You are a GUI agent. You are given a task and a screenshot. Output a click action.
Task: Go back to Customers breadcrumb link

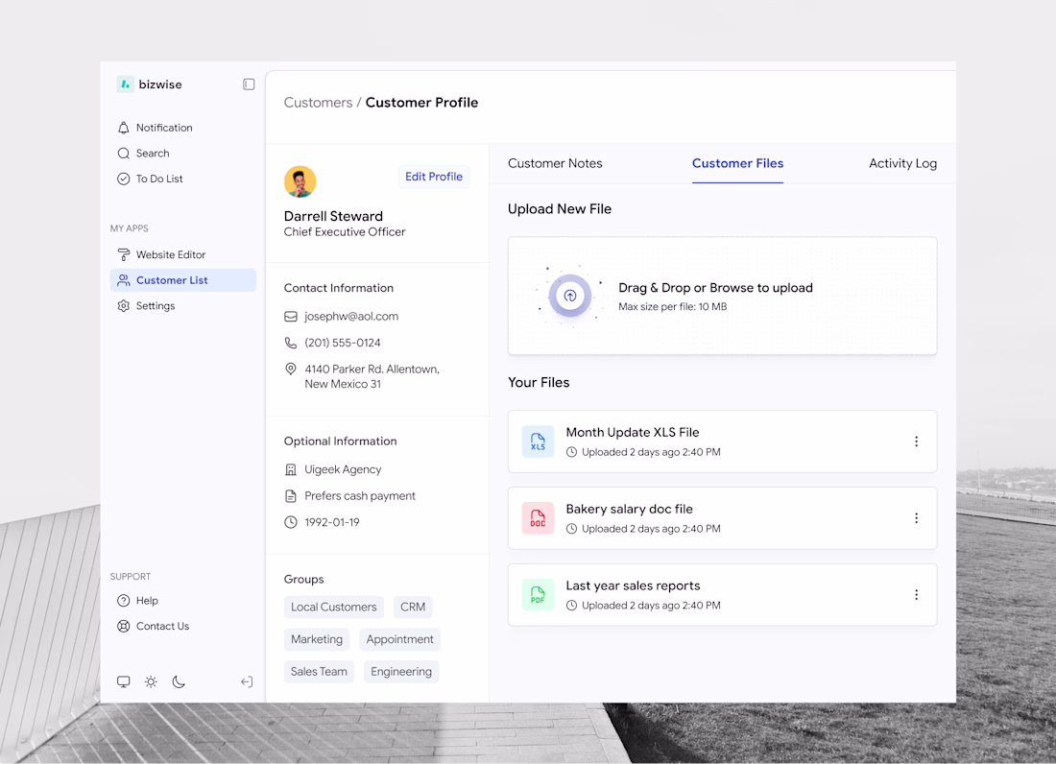[x=318, y=103]
